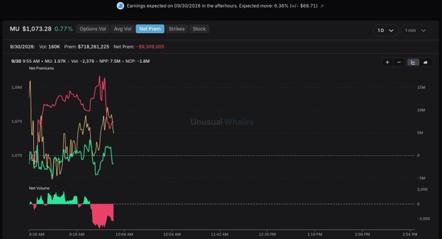The width and height of the screenshot is (442, 239).
Task: Switch to the area chart view icon
Action: (x=425, y=62)
